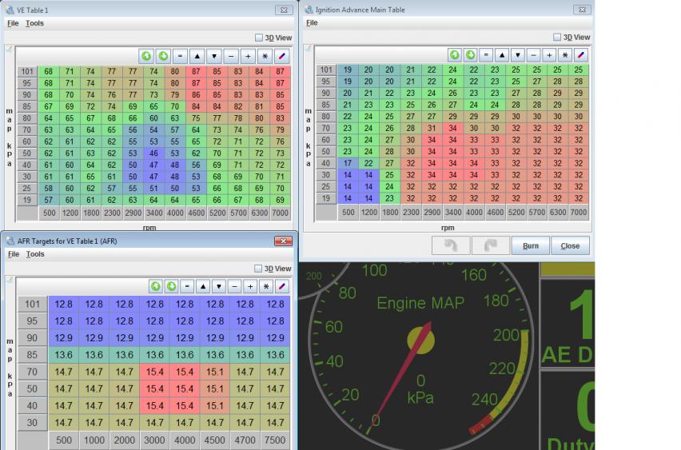
Task: Click the plus increment icon in Ignition Advance table
Action: point(549,55)
